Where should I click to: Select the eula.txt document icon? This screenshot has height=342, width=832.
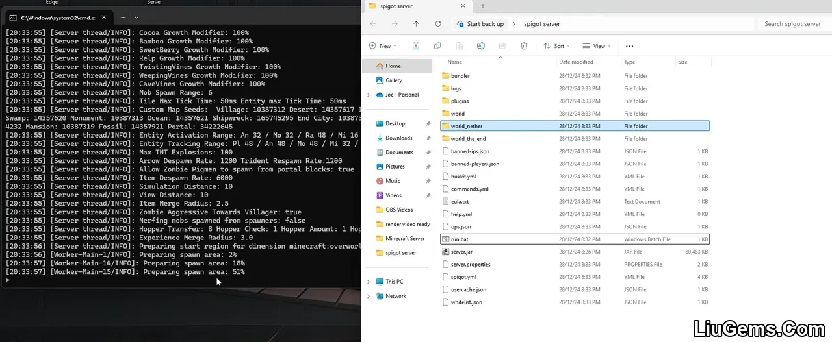pyautogui.click(x=445, y=202)
